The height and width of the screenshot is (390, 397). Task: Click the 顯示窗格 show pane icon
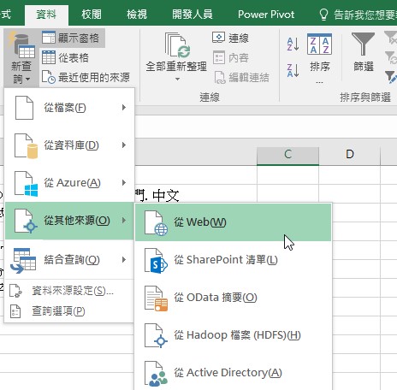coord(49,38)
